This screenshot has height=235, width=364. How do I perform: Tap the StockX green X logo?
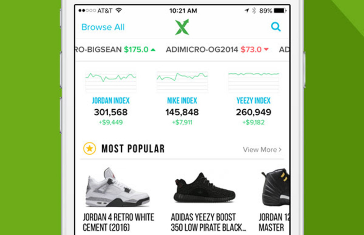[x=182, y=27]
